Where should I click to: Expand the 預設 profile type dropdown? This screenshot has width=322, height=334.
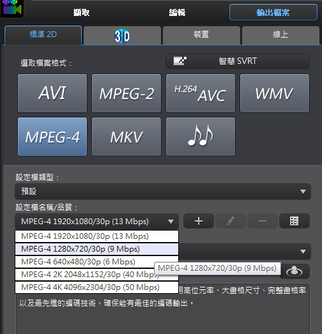163,192
